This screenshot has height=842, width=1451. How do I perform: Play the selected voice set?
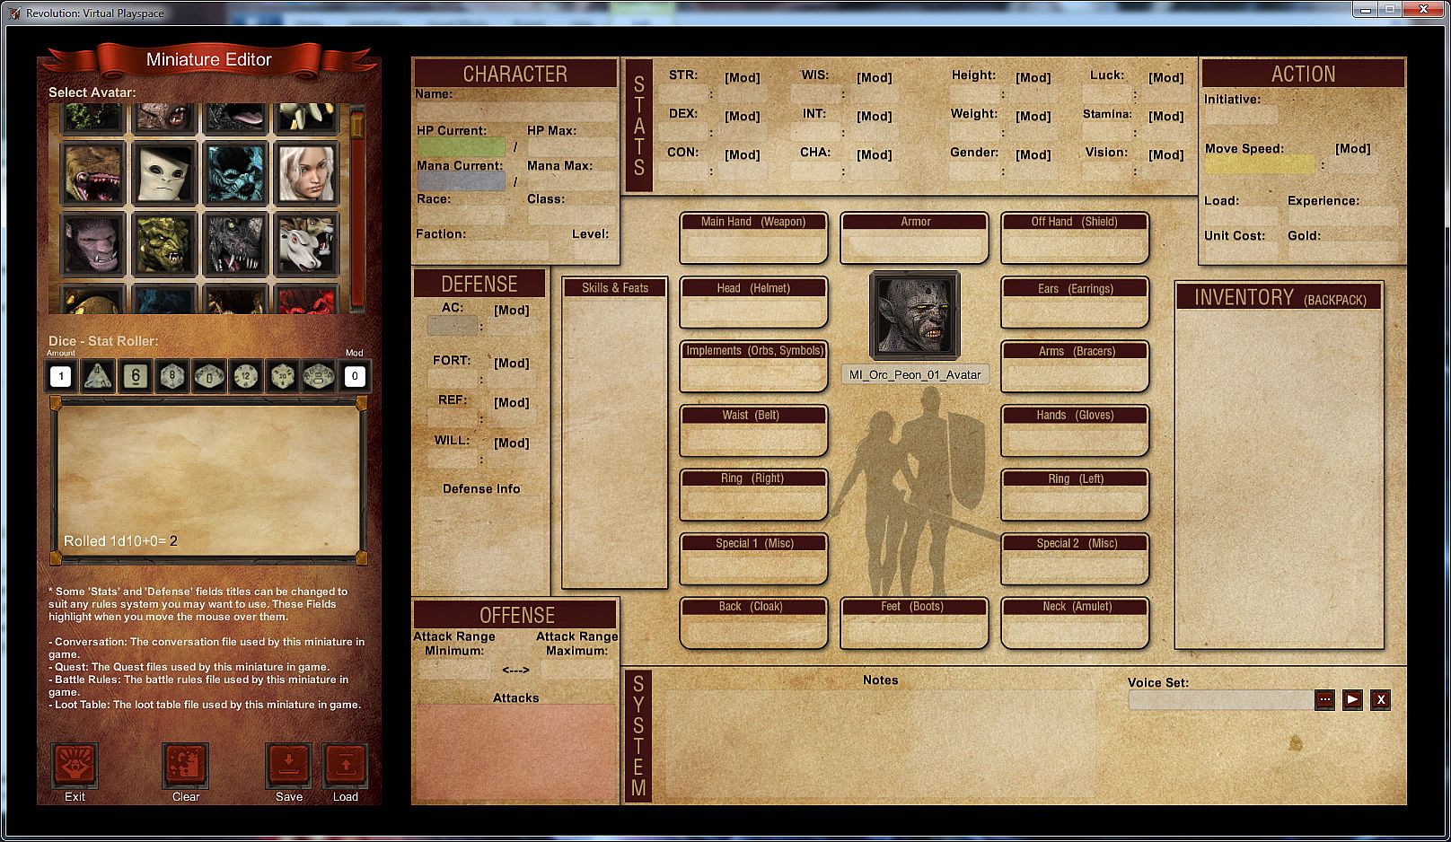pos(1352,699)
